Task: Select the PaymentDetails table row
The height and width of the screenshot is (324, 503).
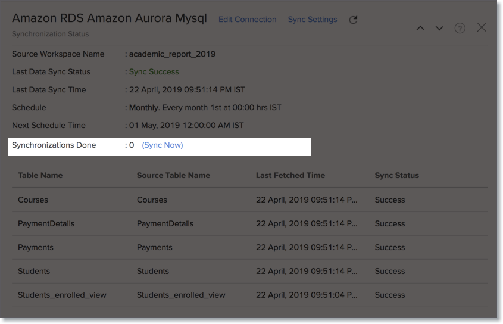Action: coord(250,224)
